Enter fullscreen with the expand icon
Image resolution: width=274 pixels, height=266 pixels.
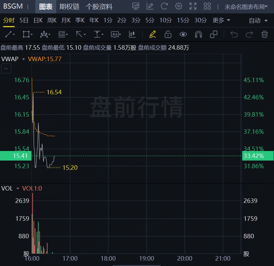pyautogui.click(x=193, y=6)
